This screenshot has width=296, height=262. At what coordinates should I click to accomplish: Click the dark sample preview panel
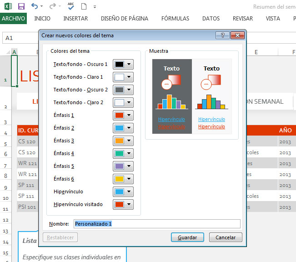click(172, 96)
